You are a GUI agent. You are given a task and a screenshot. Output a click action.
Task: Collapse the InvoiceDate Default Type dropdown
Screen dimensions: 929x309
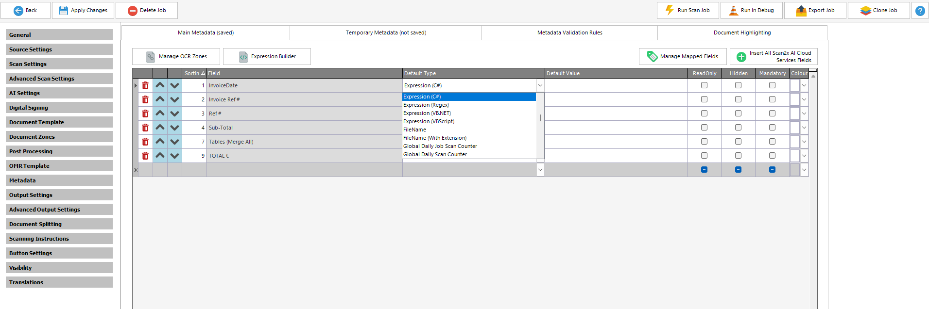tap(540, 85)
